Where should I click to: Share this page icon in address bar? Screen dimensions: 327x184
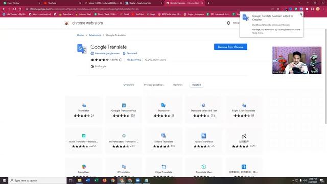point(272,9)
